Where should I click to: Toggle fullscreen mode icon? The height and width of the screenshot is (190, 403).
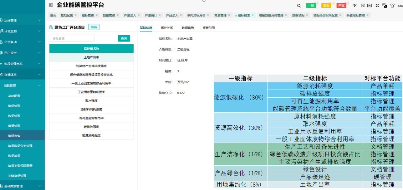click(x=377, y=5)
